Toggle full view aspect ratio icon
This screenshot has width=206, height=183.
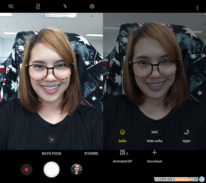click(x=38, y=6)
